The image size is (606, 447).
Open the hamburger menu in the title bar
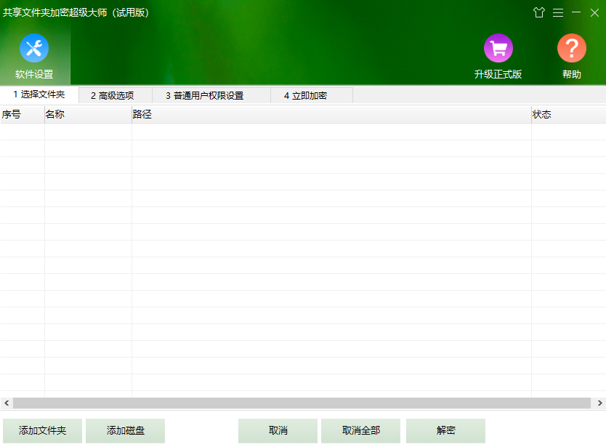[558, 12]
